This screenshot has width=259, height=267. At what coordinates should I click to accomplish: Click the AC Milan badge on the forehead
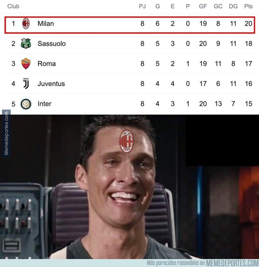(127, 141)
